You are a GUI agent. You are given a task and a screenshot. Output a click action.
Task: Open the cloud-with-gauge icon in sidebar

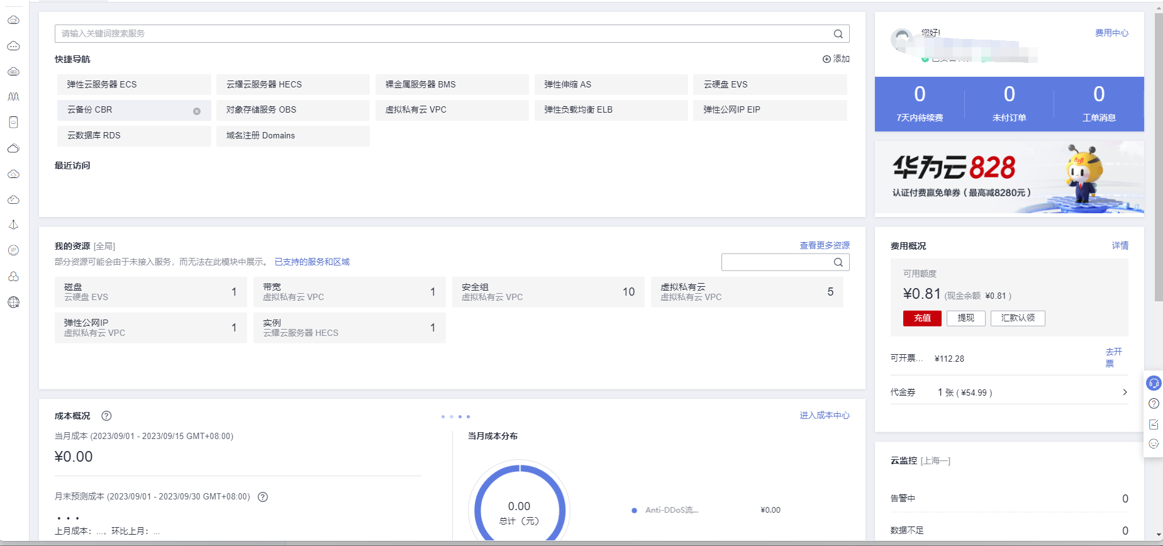[13, 200]
